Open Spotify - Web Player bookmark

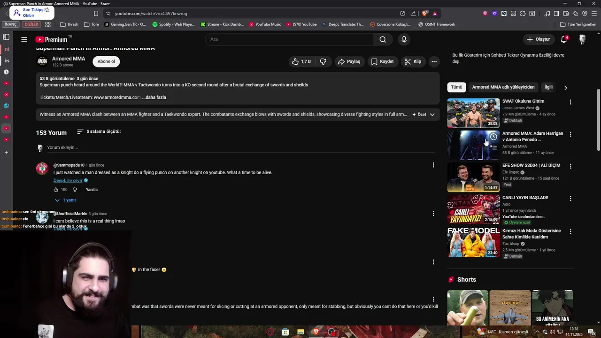173,24
